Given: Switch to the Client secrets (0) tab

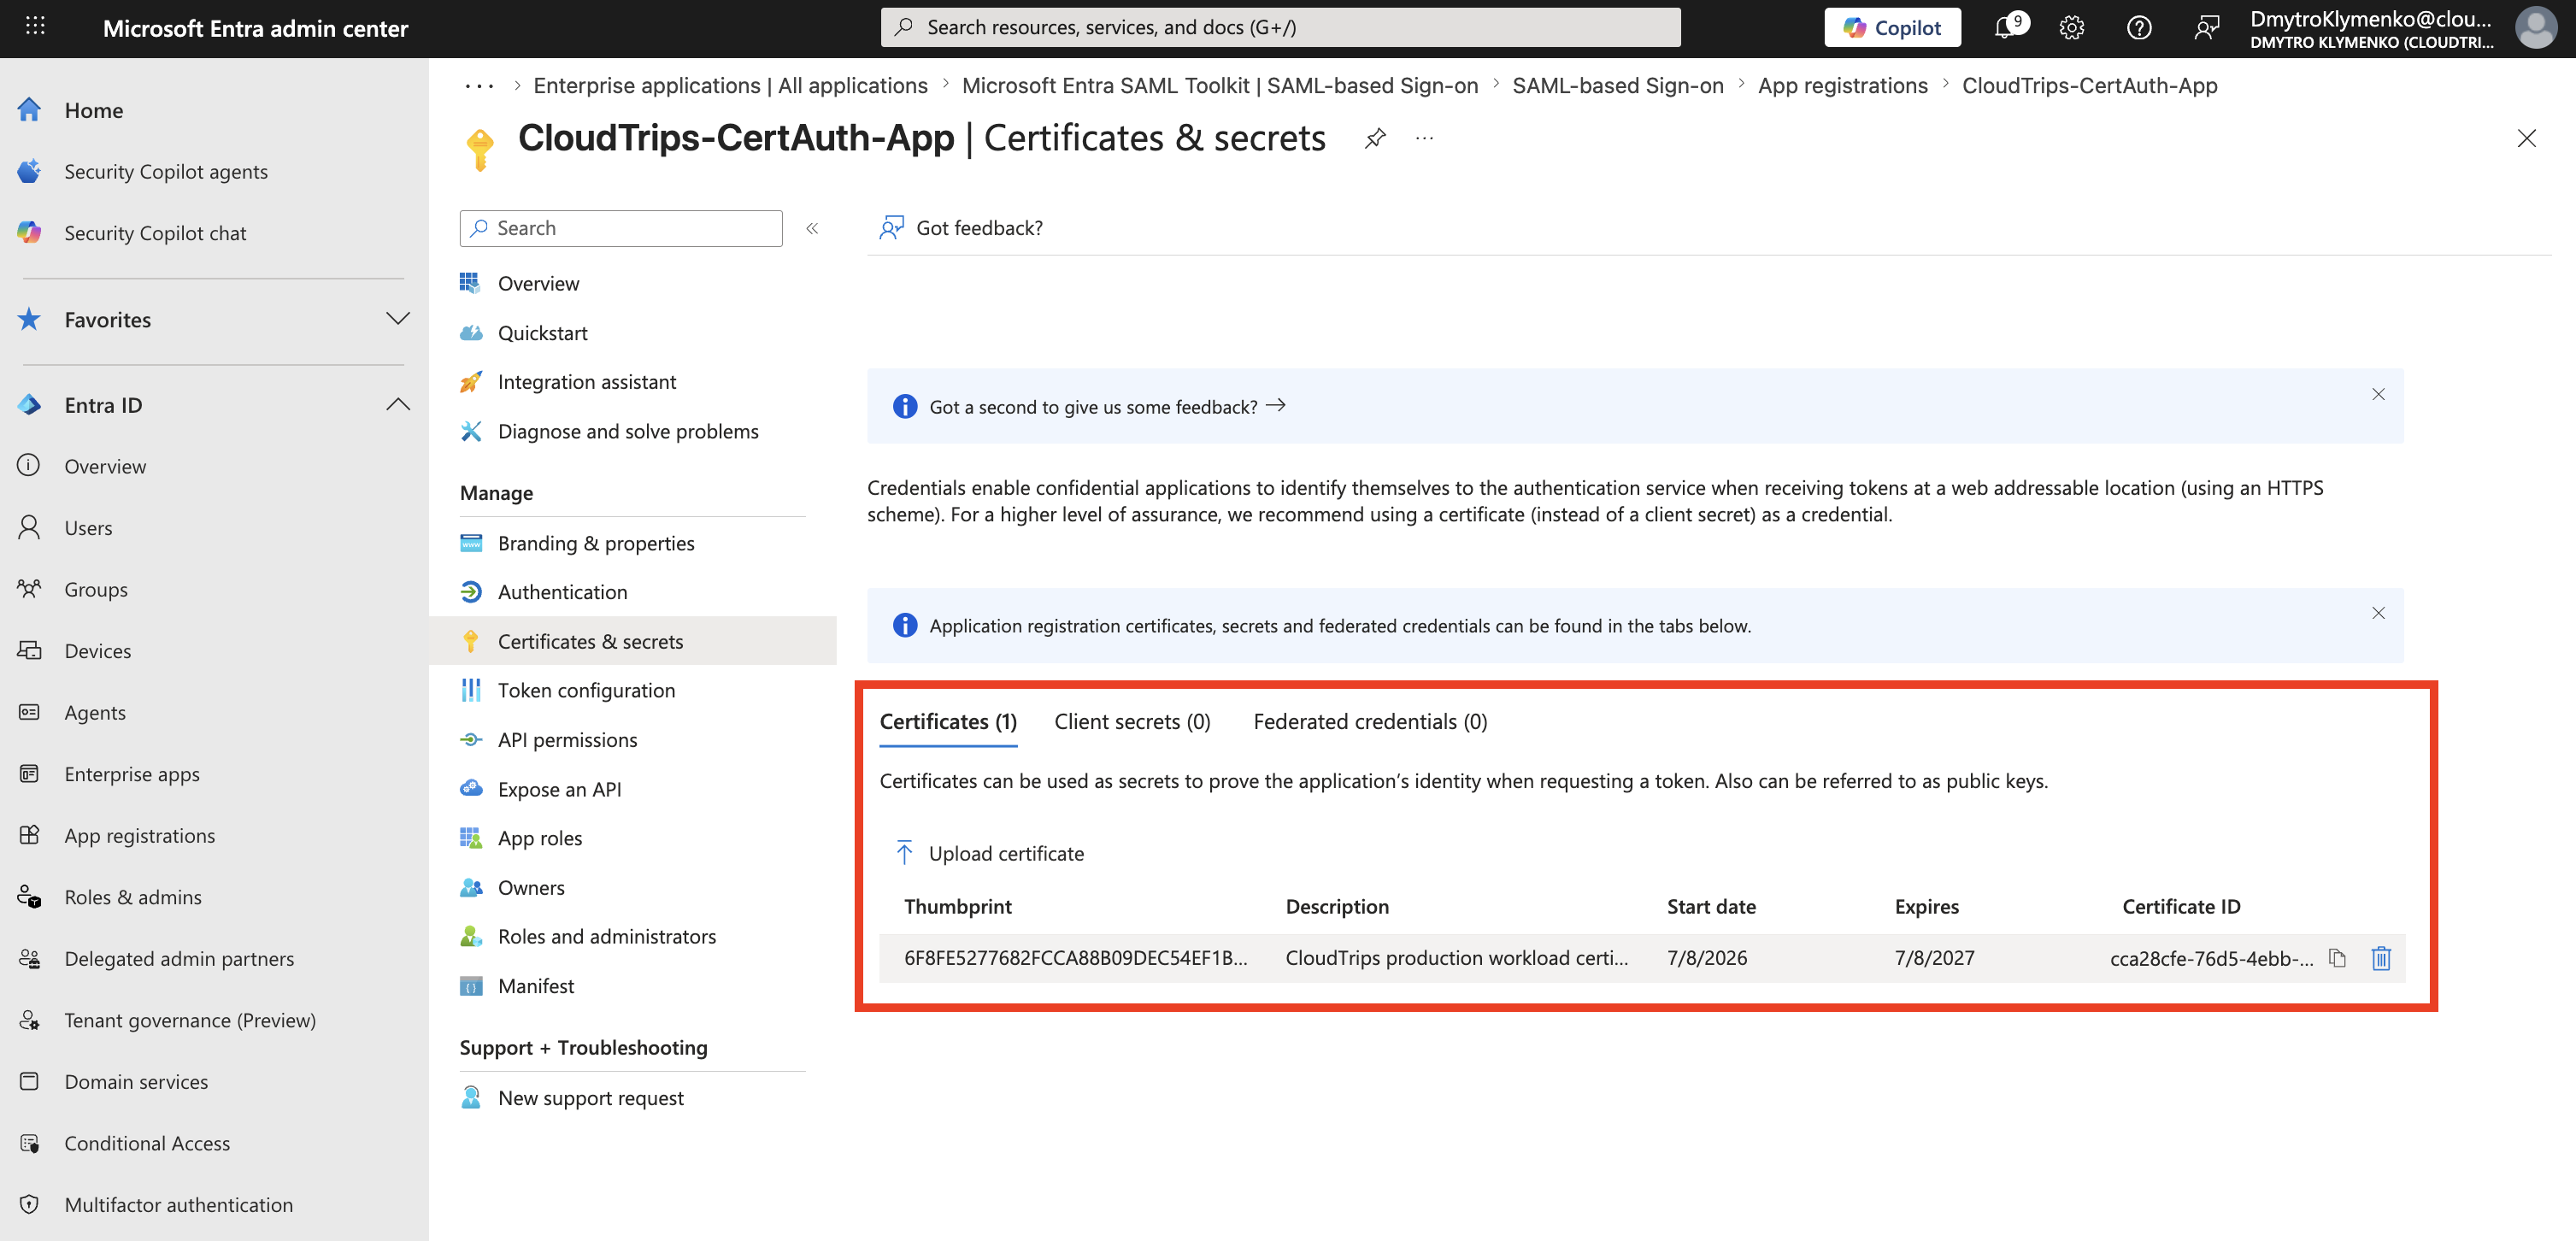Looking at the screenshot, I should pos(1132,721).
